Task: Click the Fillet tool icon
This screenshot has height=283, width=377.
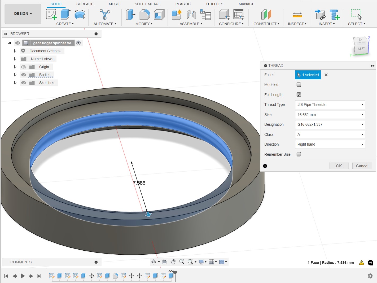Action: point(145,14)
